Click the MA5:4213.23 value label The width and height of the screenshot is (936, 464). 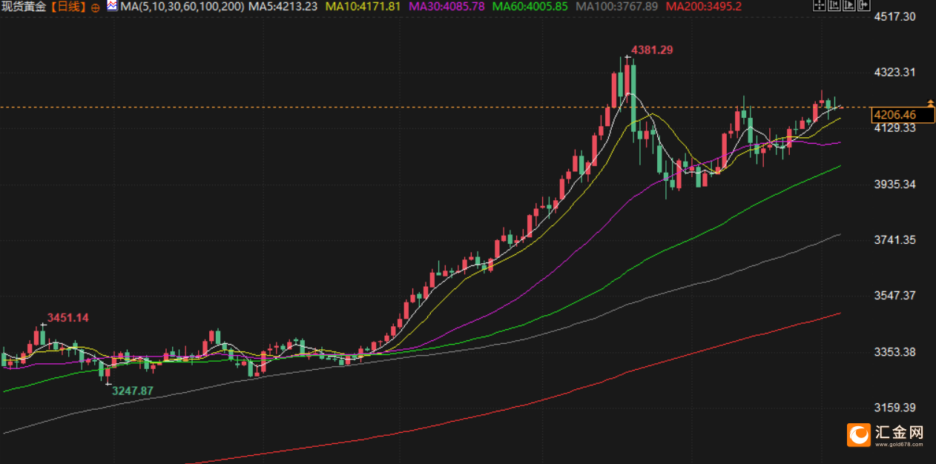[x=283, y=7]
